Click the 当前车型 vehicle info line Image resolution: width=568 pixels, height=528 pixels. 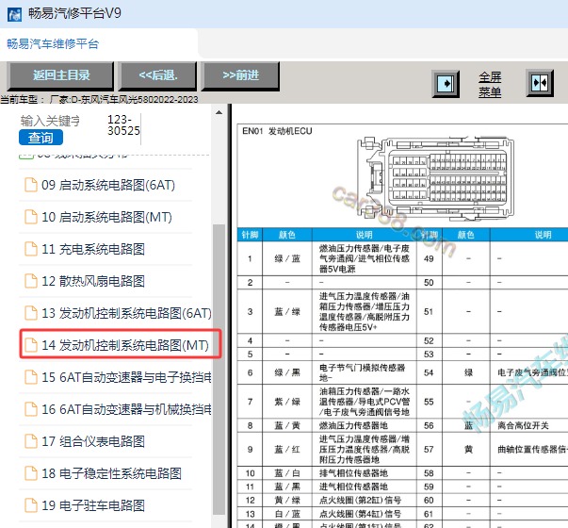(99, 99)
